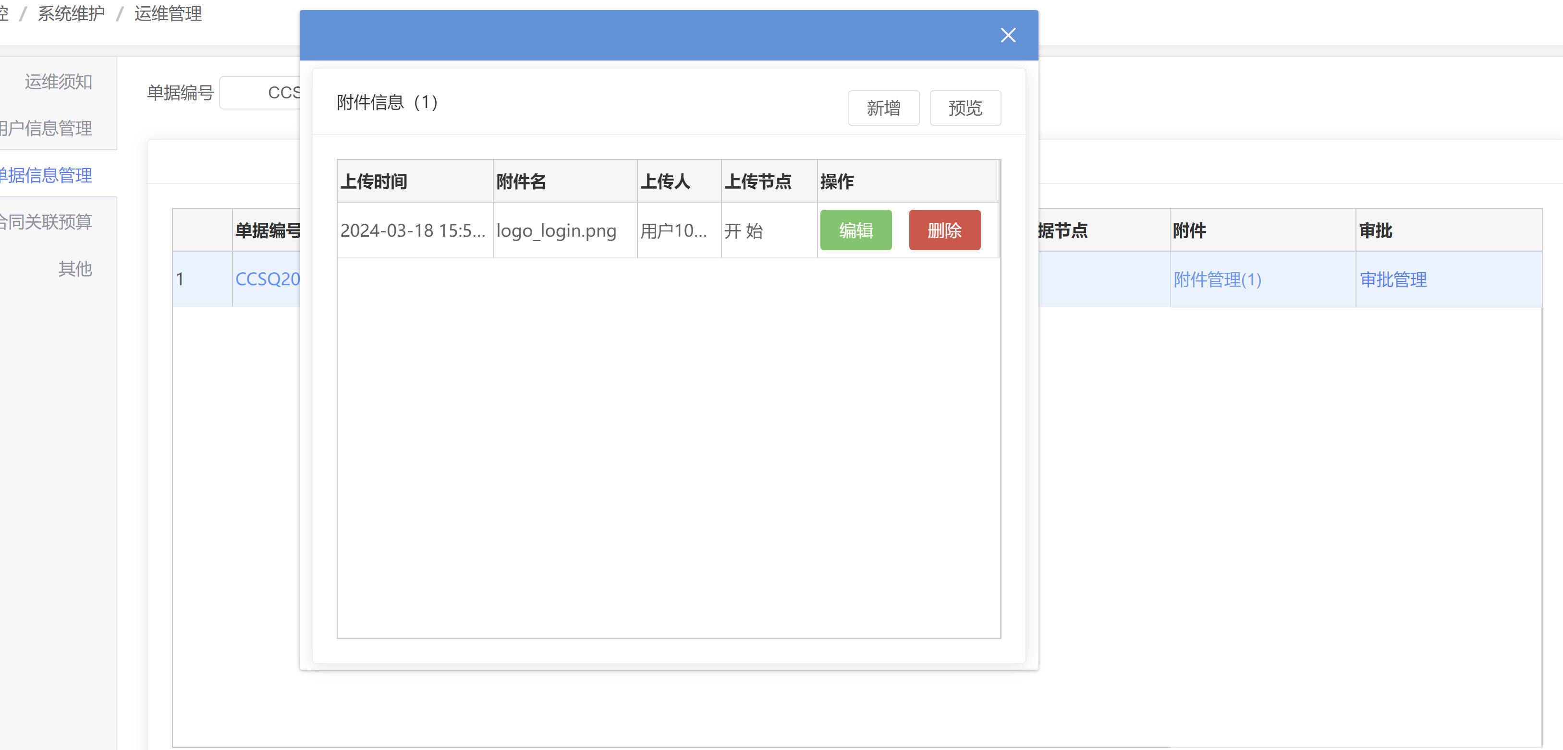Click 上传人 column header
The width and height of the screenshot is (1563, 750).
click(x=679, y=181)
